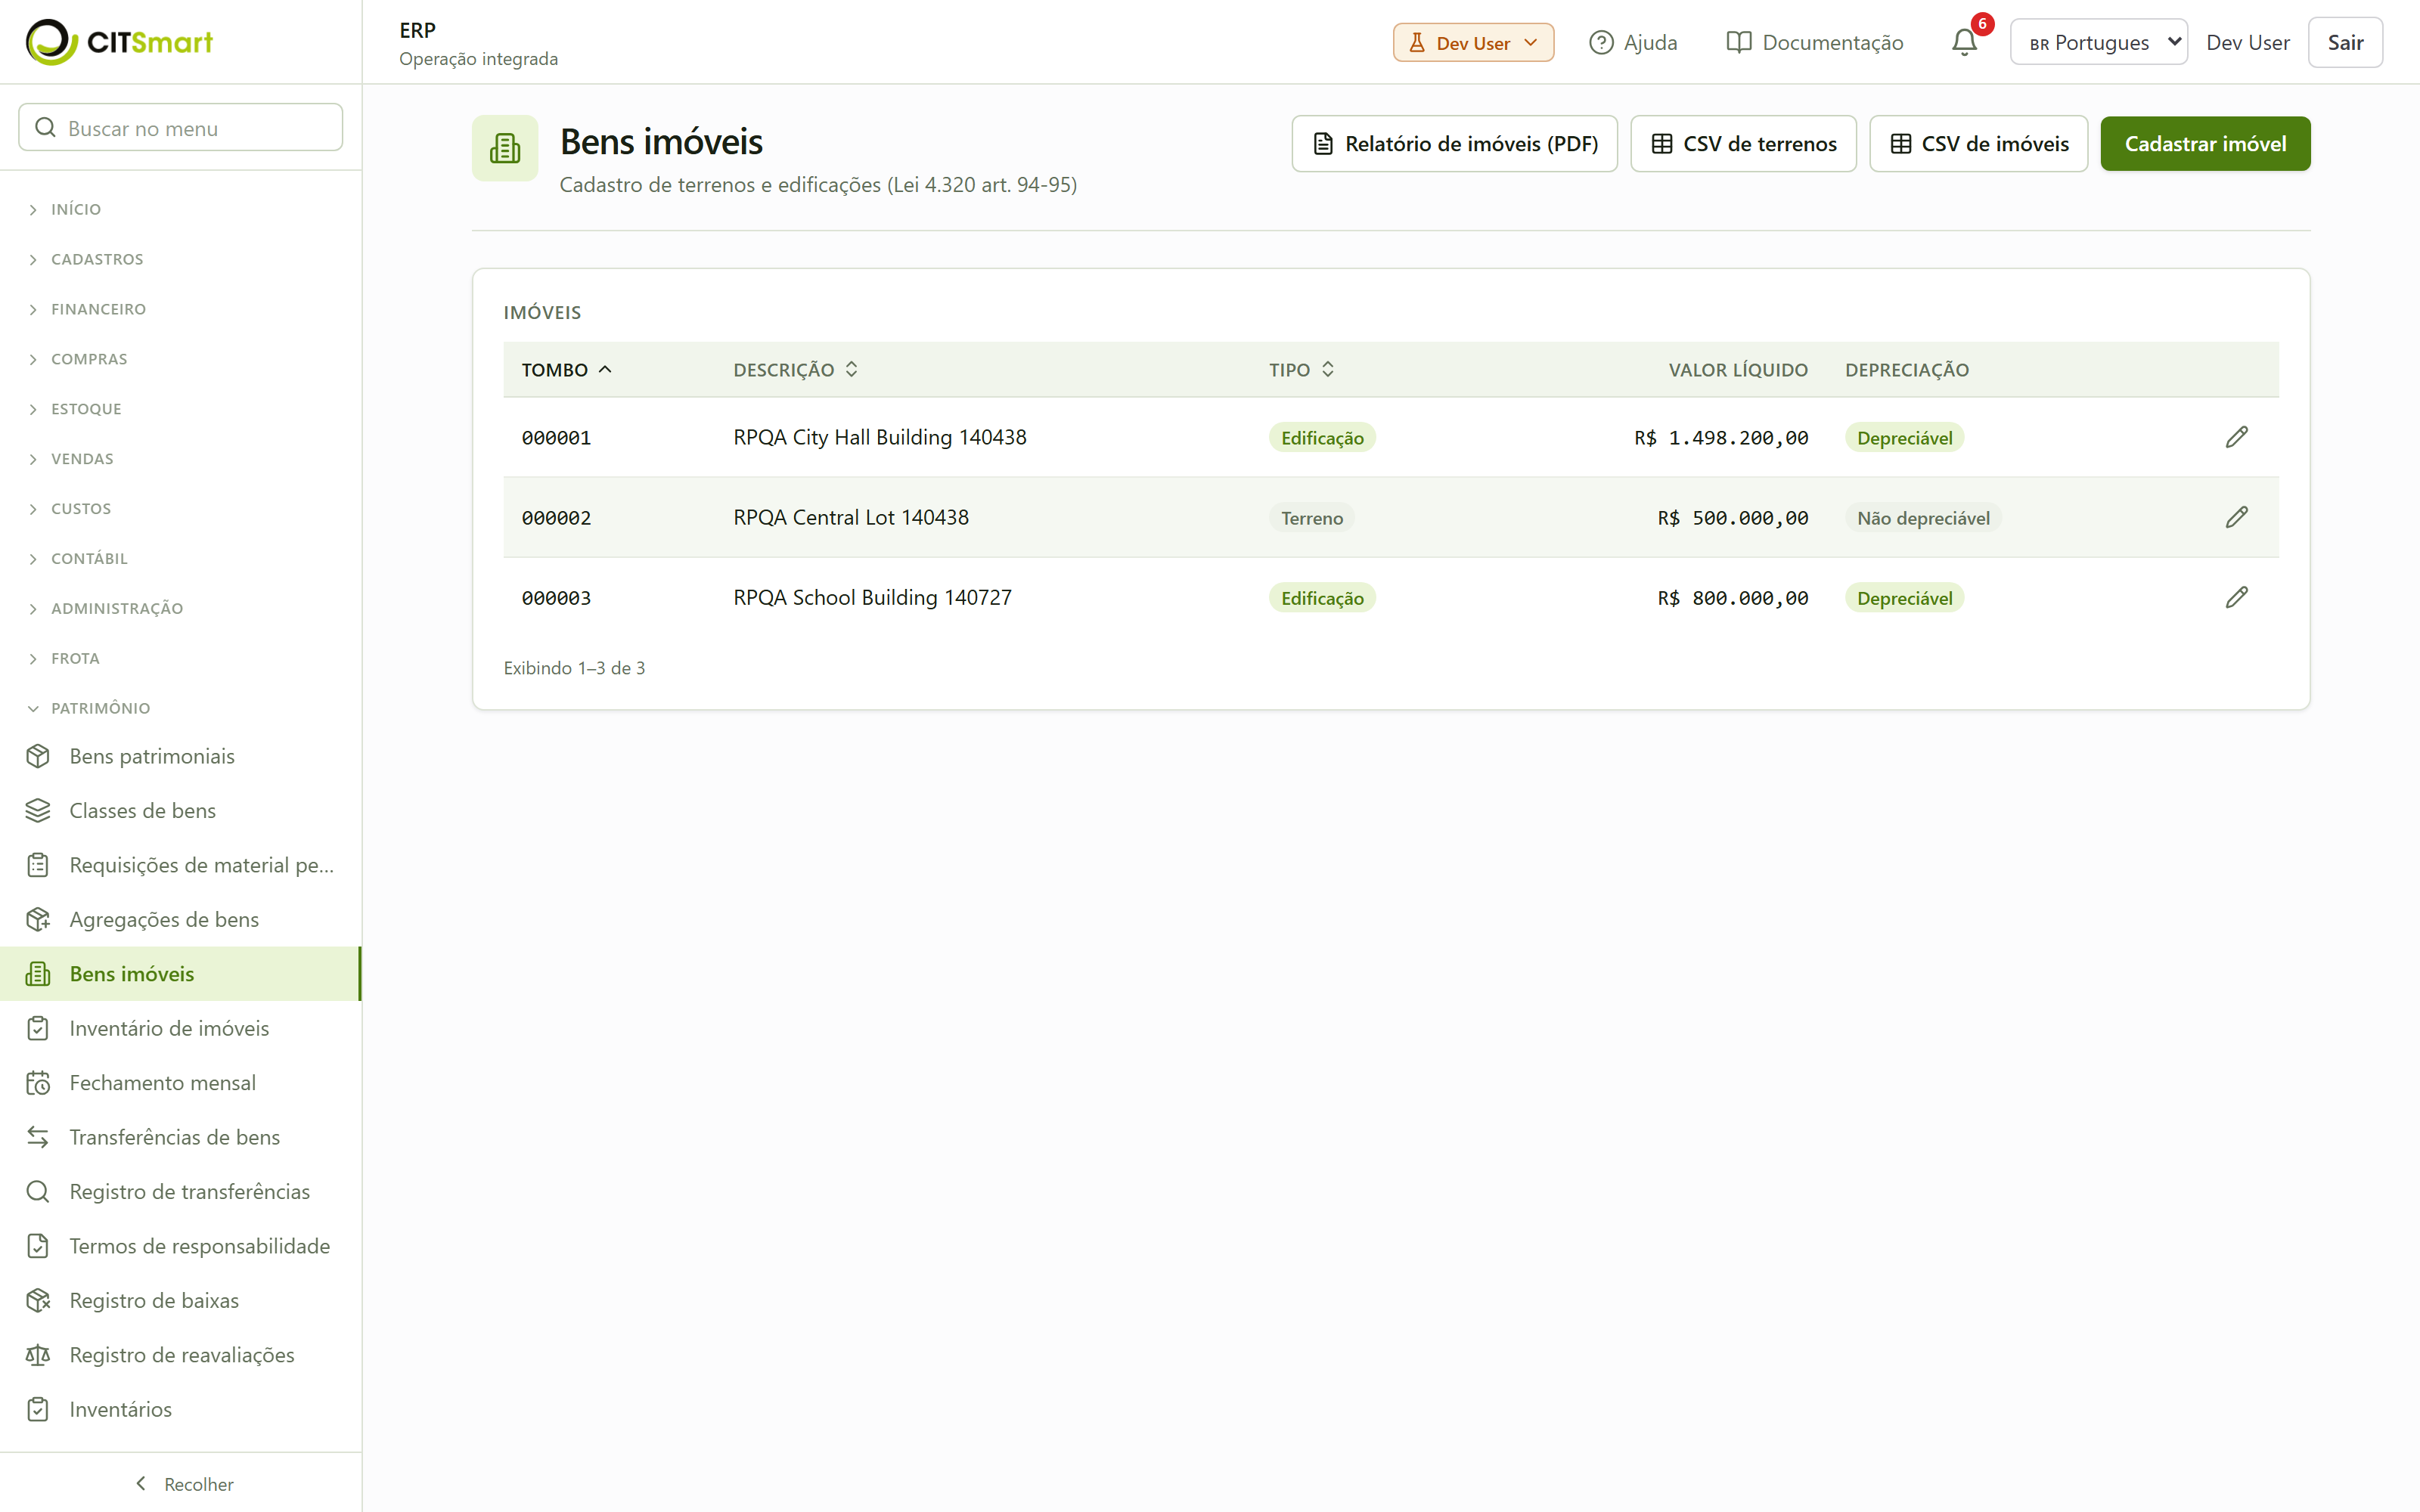Click the Sair logout button

click(x=2345, y=42)
